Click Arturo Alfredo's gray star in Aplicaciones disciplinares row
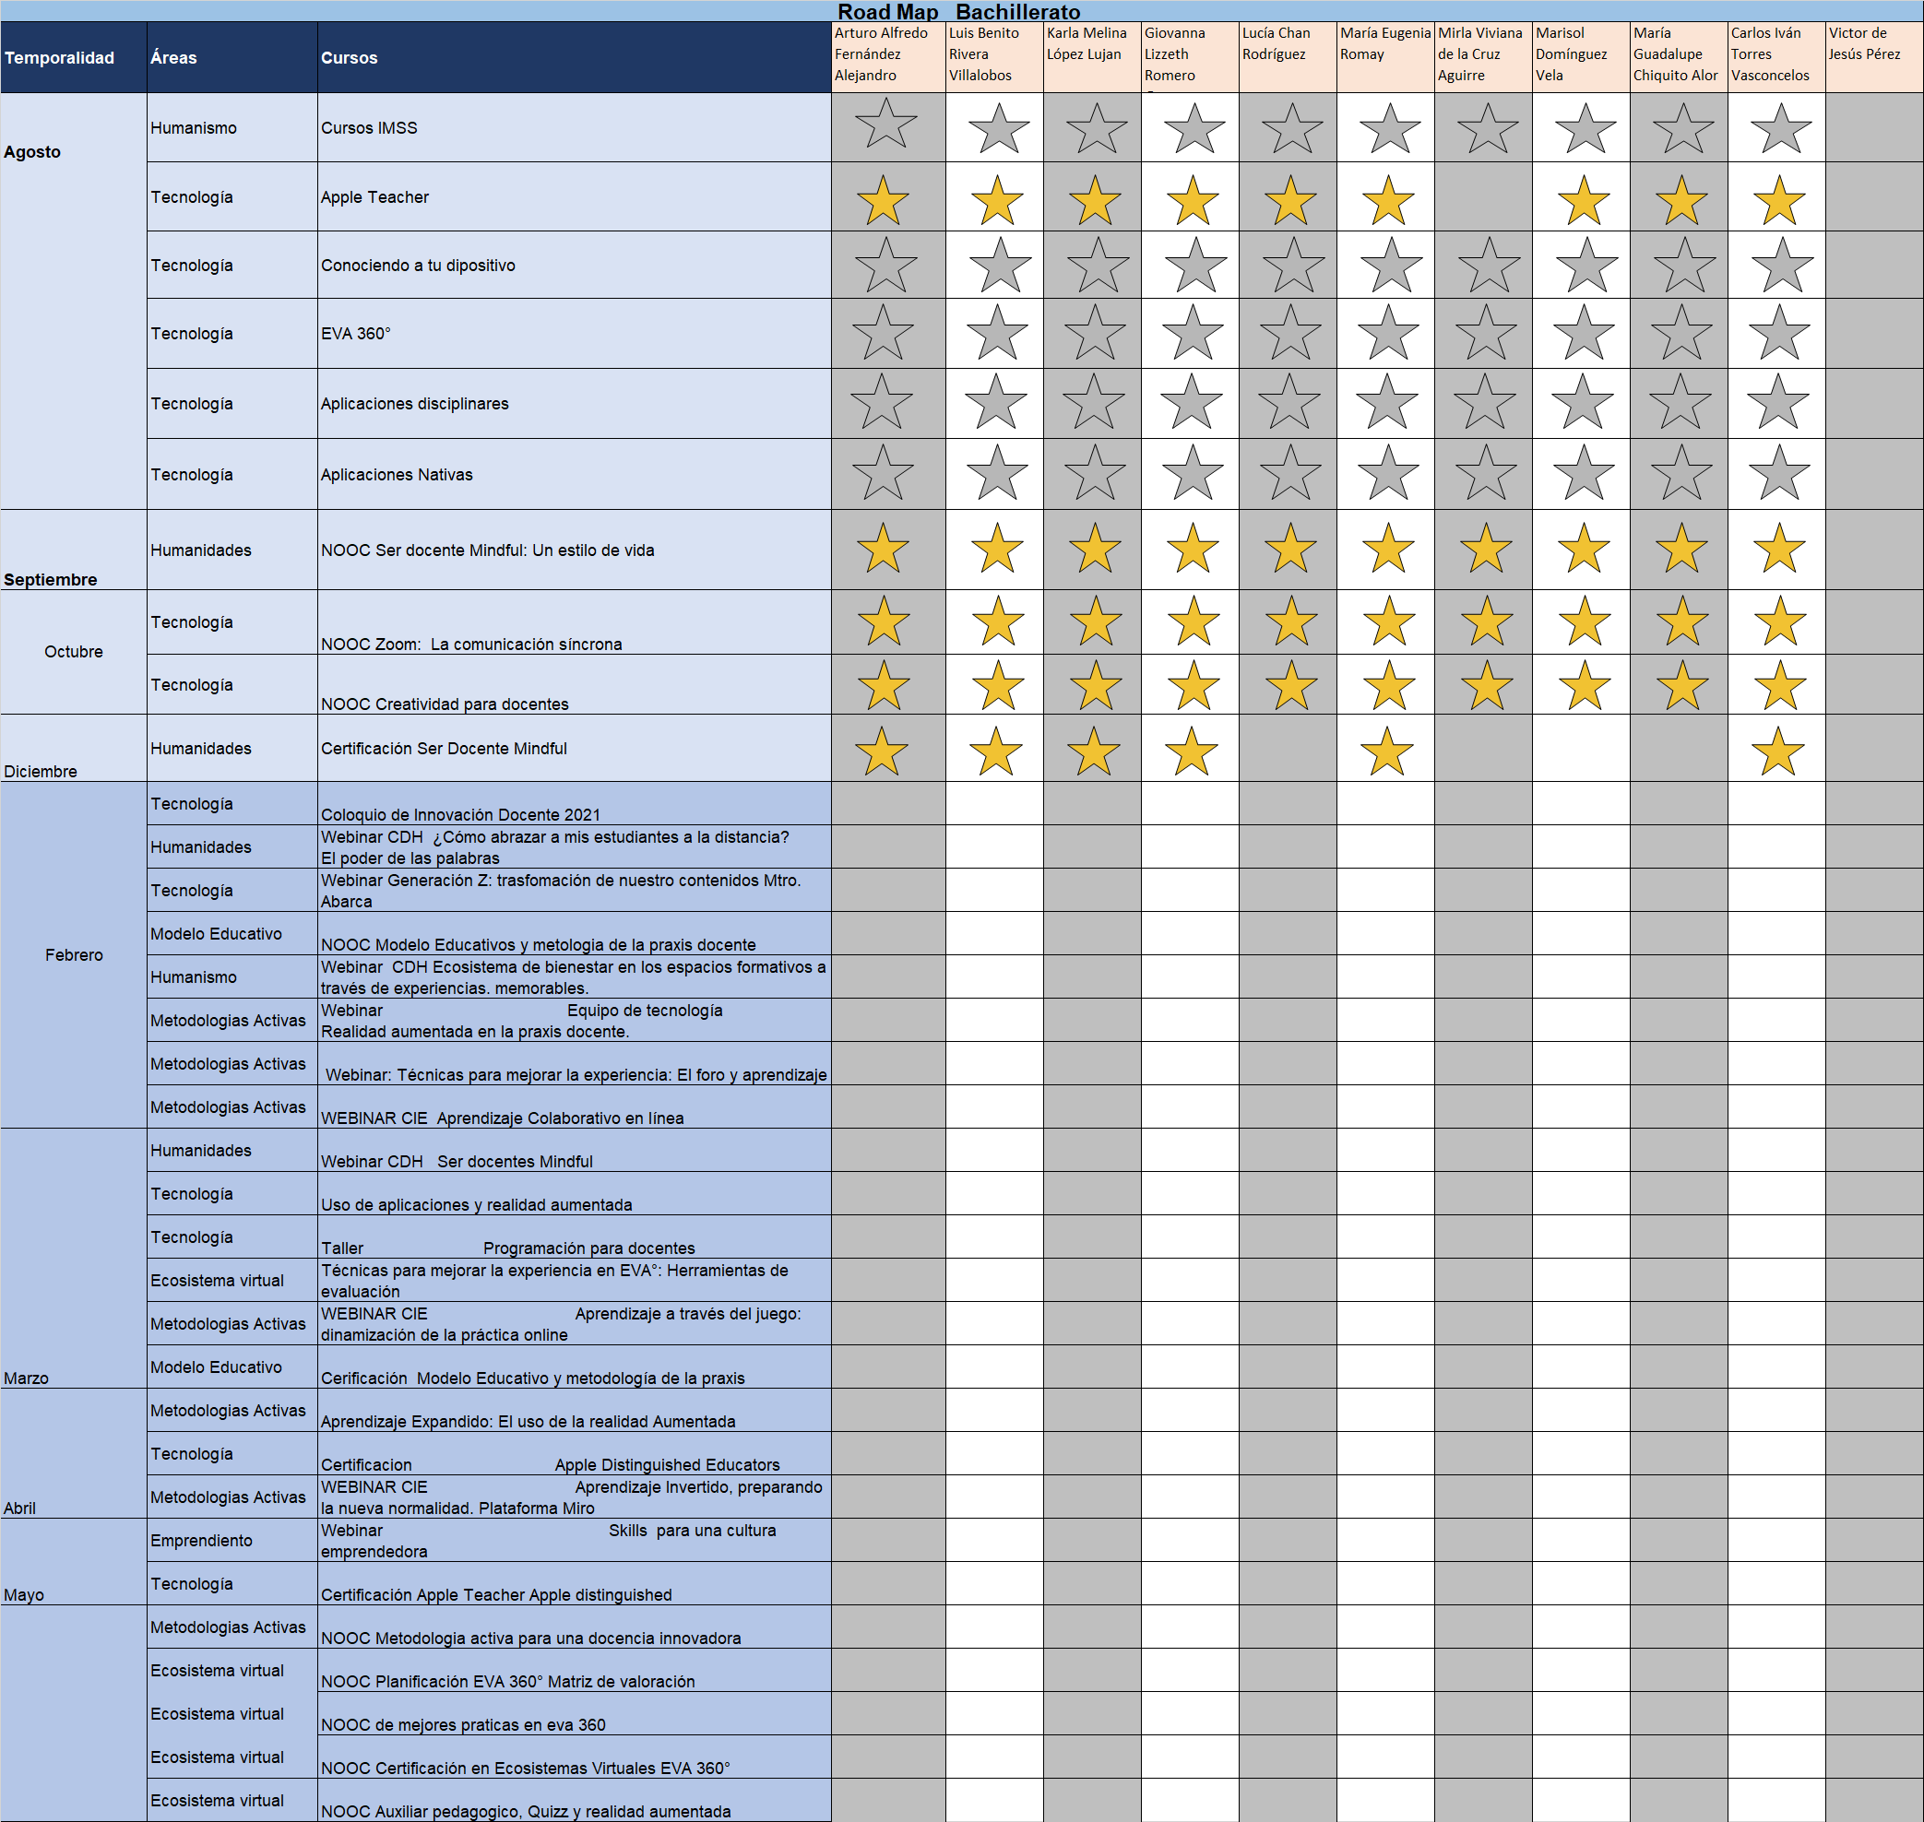This screenshot has width=1924, height=1822. point(882,402)
